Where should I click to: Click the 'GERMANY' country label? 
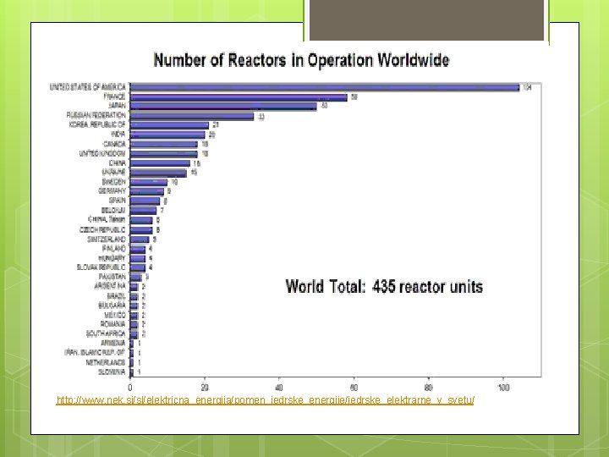[x=112, y=191]
